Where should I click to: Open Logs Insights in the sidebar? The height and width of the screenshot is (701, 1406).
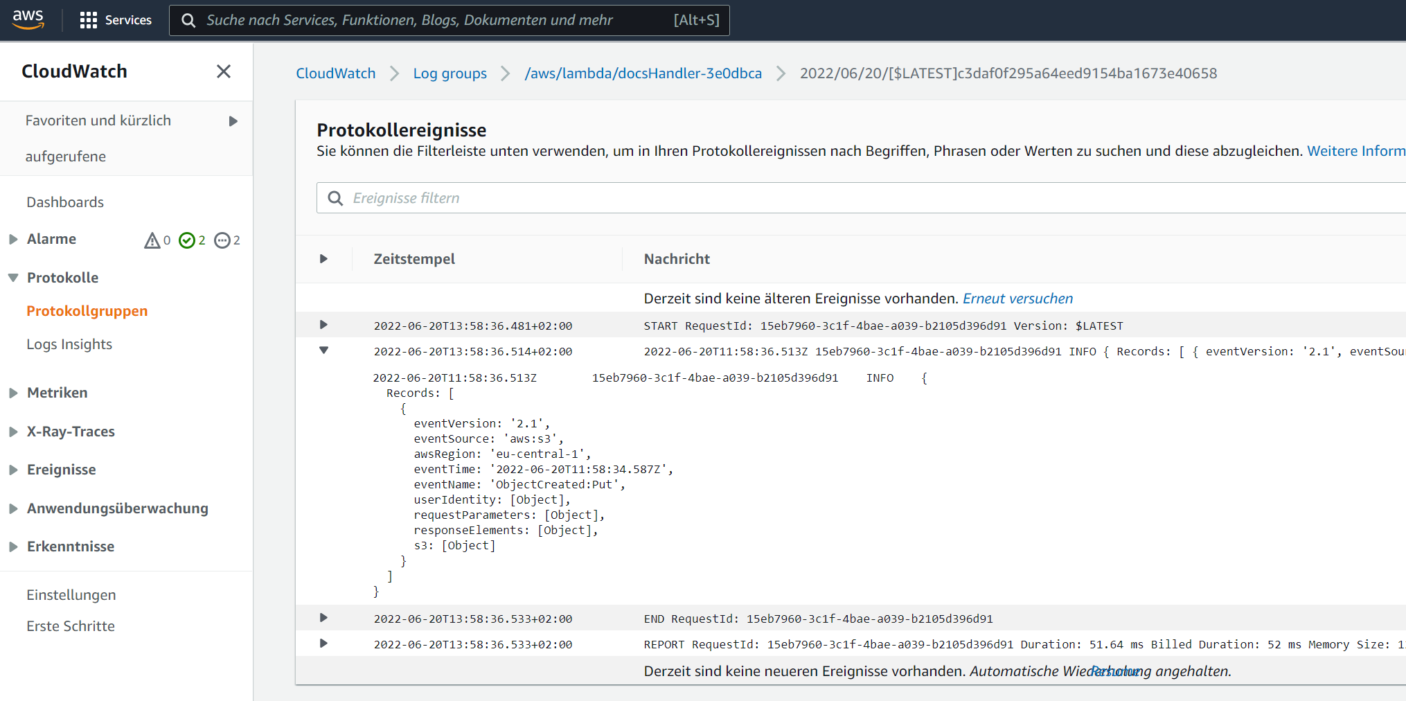(x=69, y=344)
